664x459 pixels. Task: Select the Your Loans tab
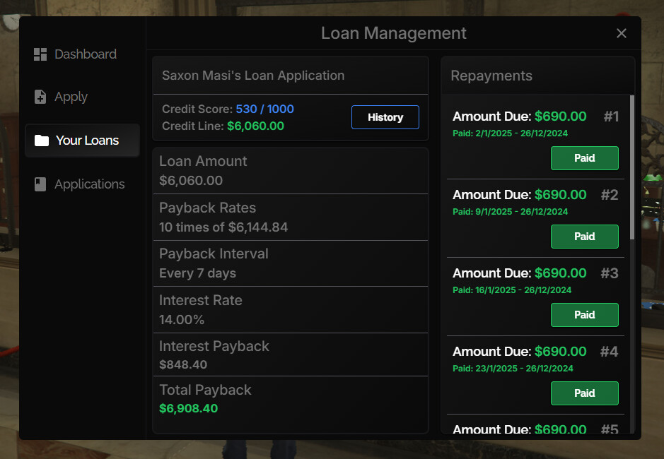pos(86,141)
